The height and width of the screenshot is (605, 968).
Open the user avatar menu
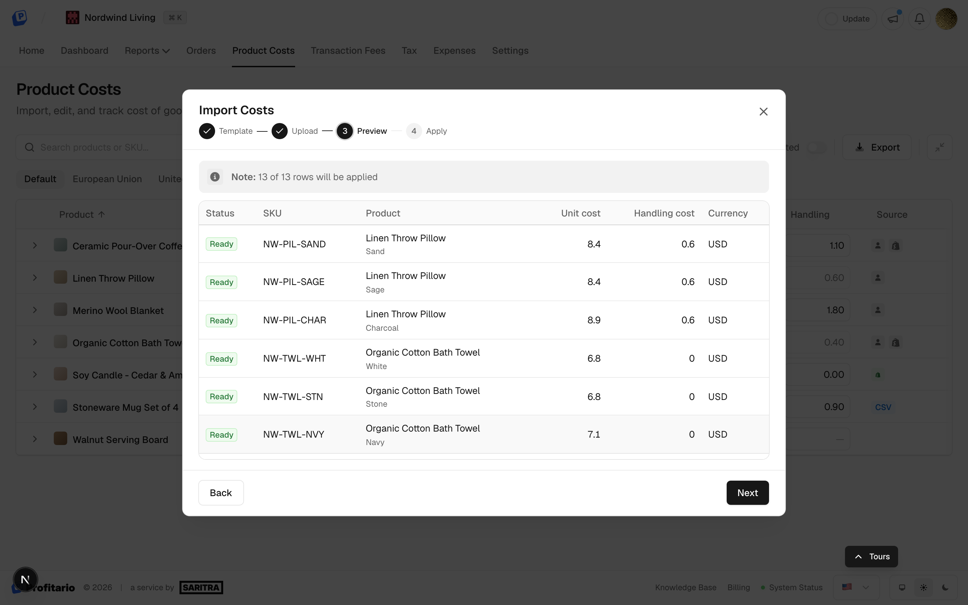point(946,19)
